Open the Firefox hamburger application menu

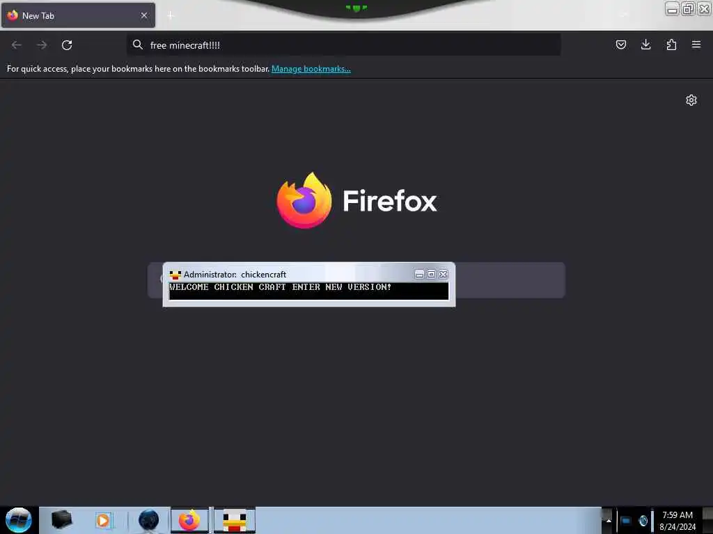tap(696, 44)
